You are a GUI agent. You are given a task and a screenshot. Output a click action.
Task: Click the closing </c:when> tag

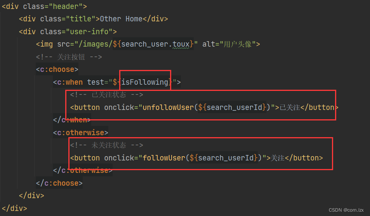pyautogui.click(x=72, y=120)
